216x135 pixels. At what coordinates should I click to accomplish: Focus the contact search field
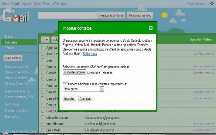68,15
